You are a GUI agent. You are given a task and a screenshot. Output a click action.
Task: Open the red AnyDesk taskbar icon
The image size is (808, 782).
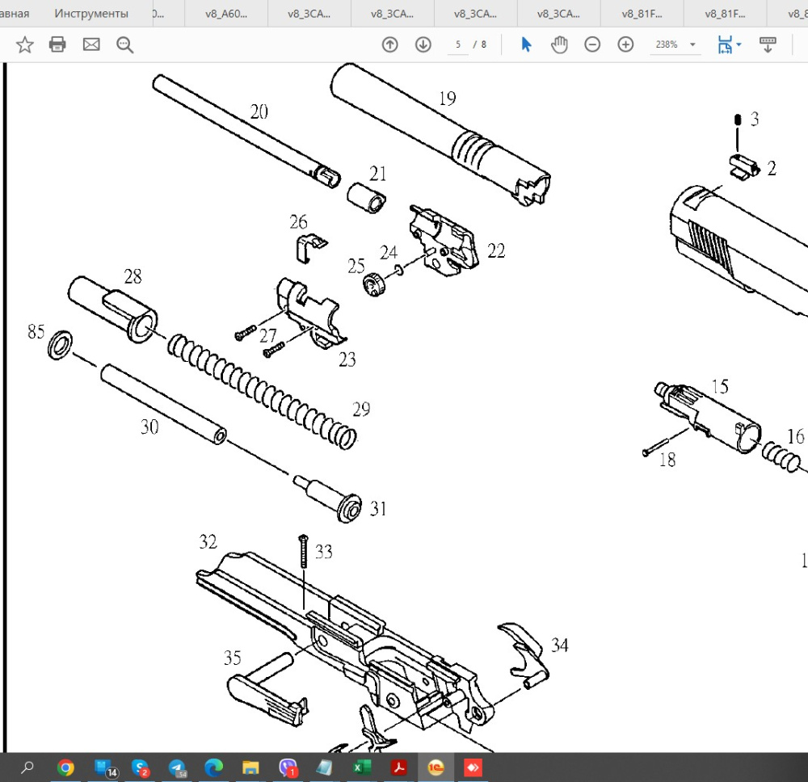(473, 768)
